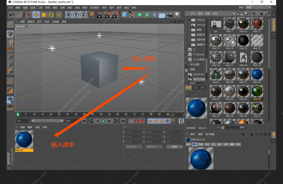The height and width of the screenshot is (184, 283).
Task: Click the Undo arrow icon
Action: (x=12, y=15)
